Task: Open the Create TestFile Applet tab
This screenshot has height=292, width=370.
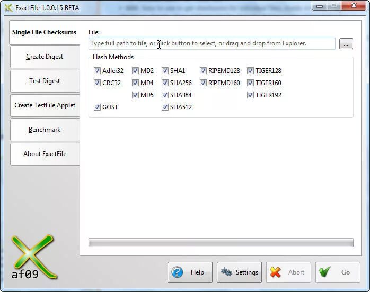Action: 45,105
